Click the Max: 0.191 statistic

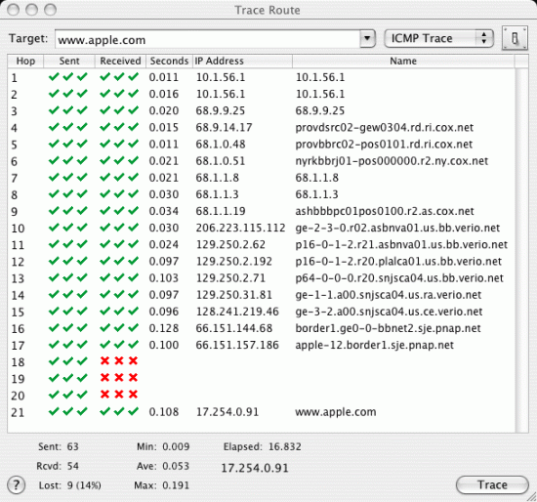click(162, 485)
